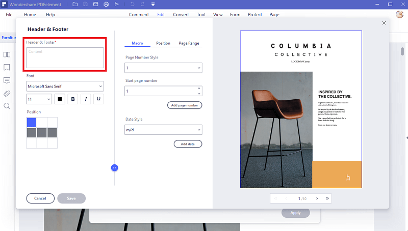Click the share icon in title bar
Viewport: 408px width, 231px height.
[117, 4]
